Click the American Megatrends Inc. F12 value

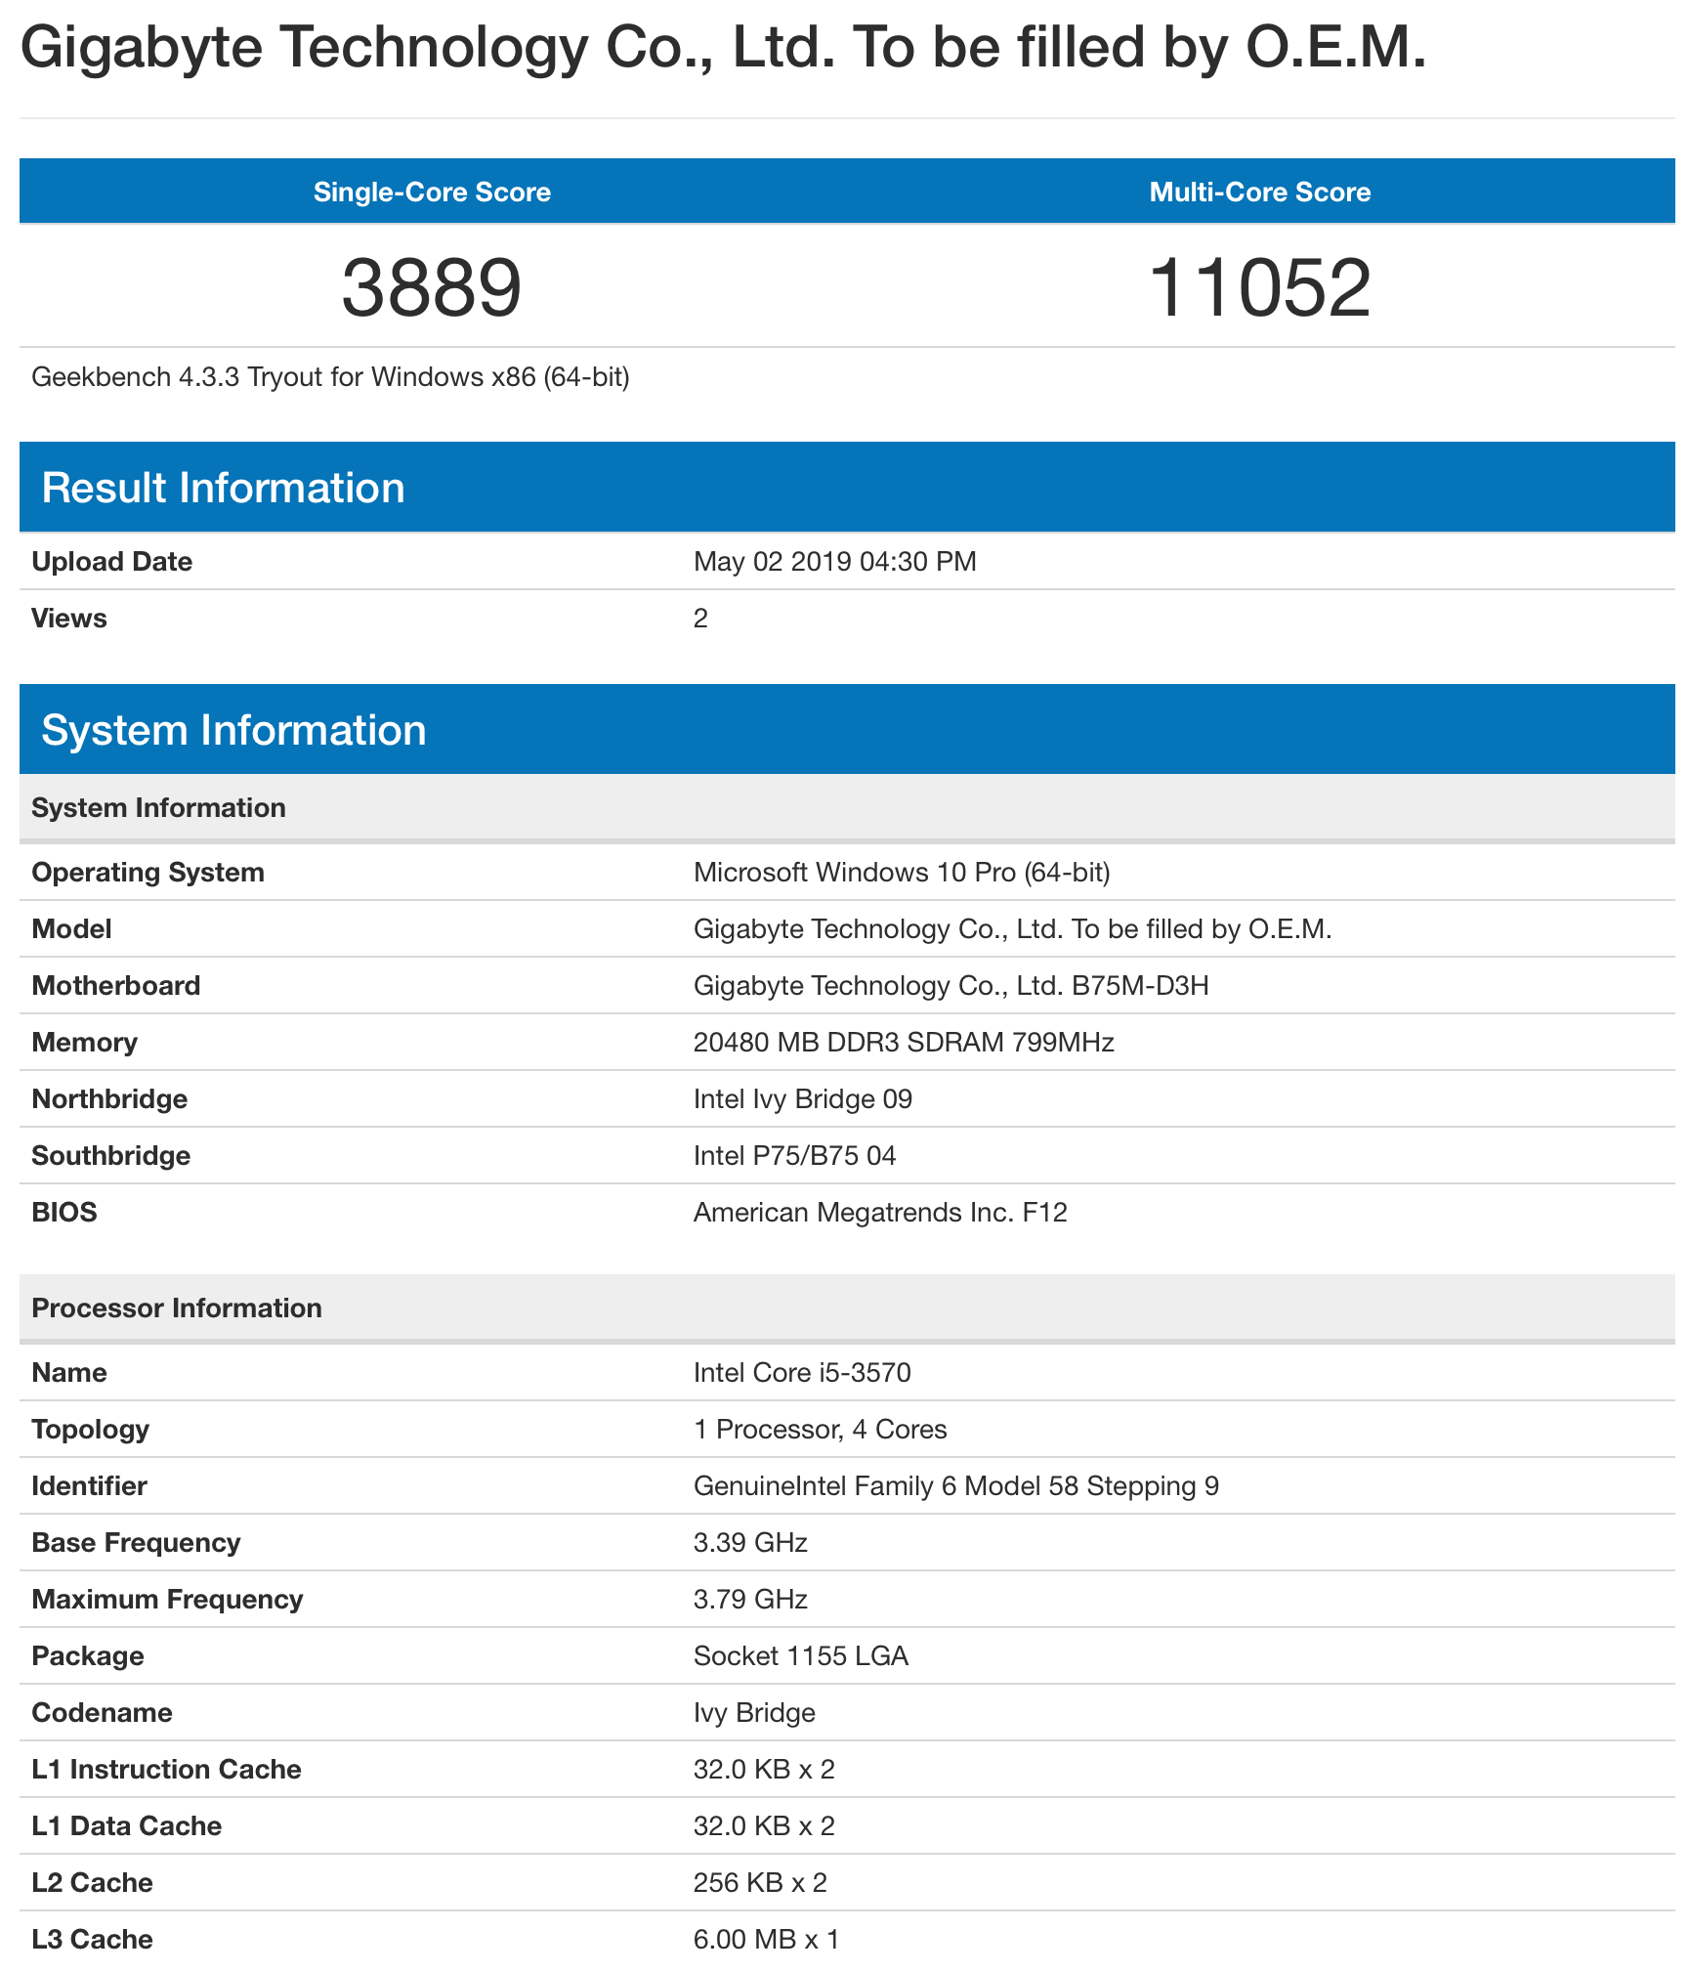point(880,1213)
